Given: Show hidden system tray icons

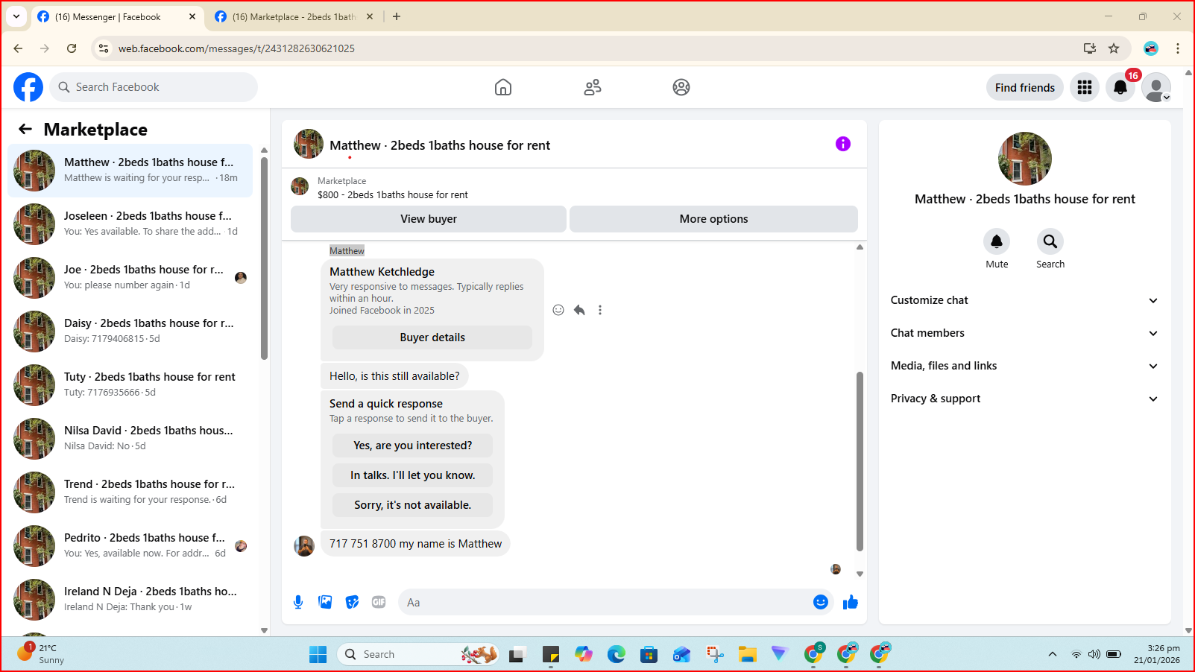Looking at the screenshot, I should point(1053,654).
